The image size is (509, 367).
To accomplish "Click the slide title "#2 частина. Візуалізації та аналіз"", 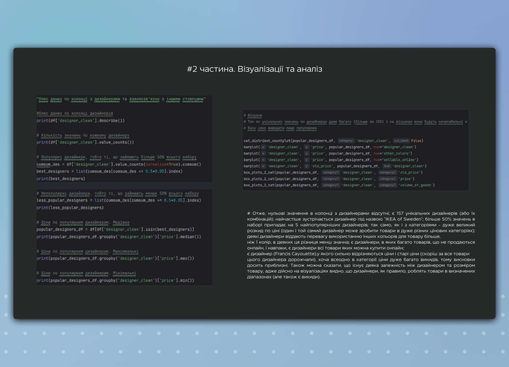I will point(255,69).
